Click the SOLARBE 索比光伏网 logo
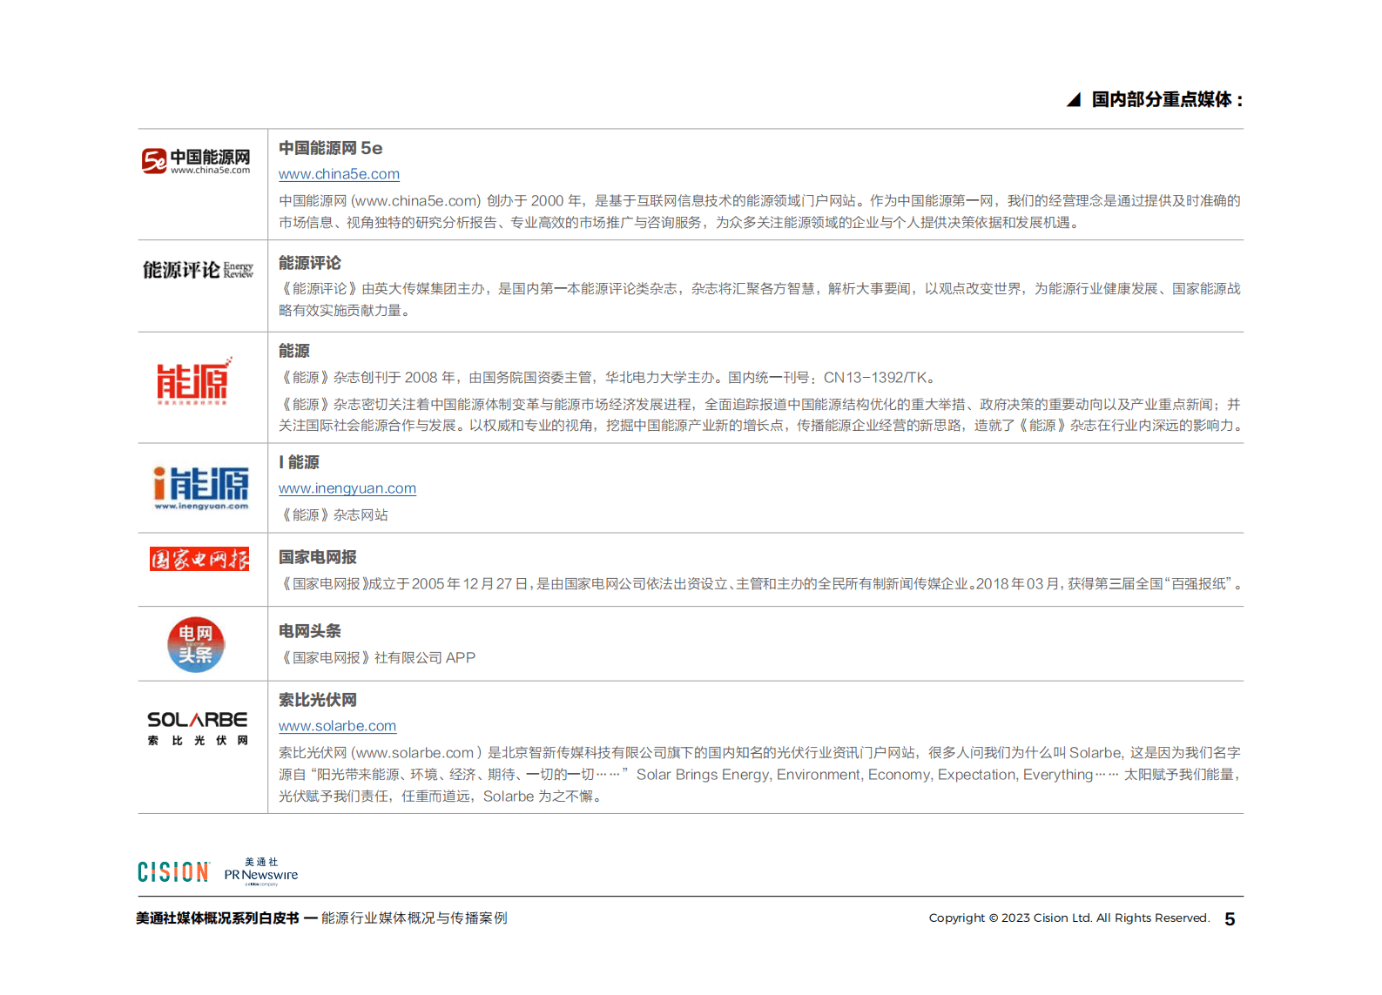This screenshot has width=1382, height=995. coord(198,728)
